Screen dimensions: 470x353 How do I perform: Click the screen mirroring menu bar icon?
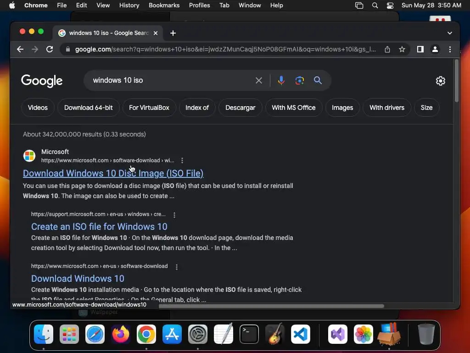point(359,6)
